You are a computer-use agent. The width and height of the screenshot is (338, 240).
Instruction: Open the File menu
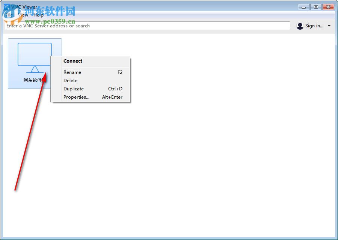tap(8, 15)
